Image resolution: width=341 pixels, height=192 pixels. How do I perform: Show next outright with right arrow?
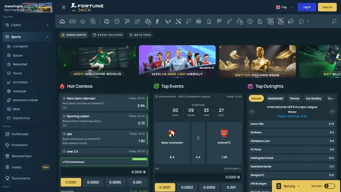(332, 111)
